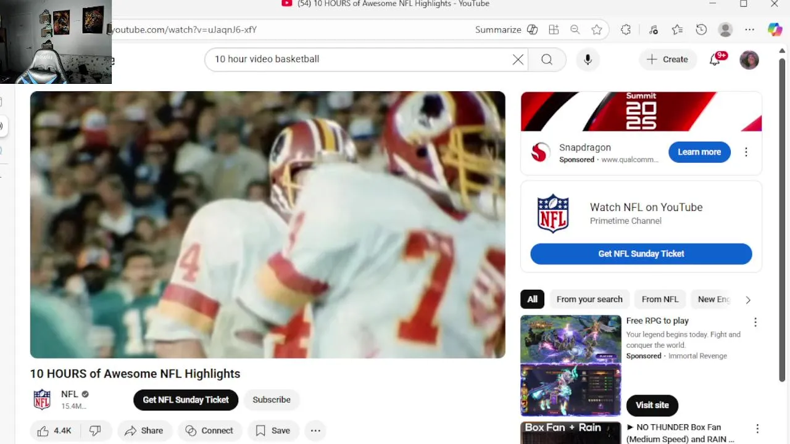Click blue Get NFL Sunday Ticket sidebar button

point(641,253)
